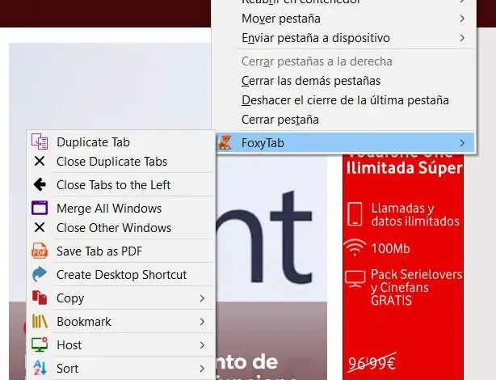Click the phone icon in the red ad
Image resolution: width=496 pixels, height=380 pixels.
pyautogui.click(x=355, y=214)
